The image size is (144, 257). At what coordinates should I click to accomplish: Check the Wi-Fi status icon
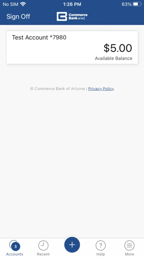click(23, 4)
